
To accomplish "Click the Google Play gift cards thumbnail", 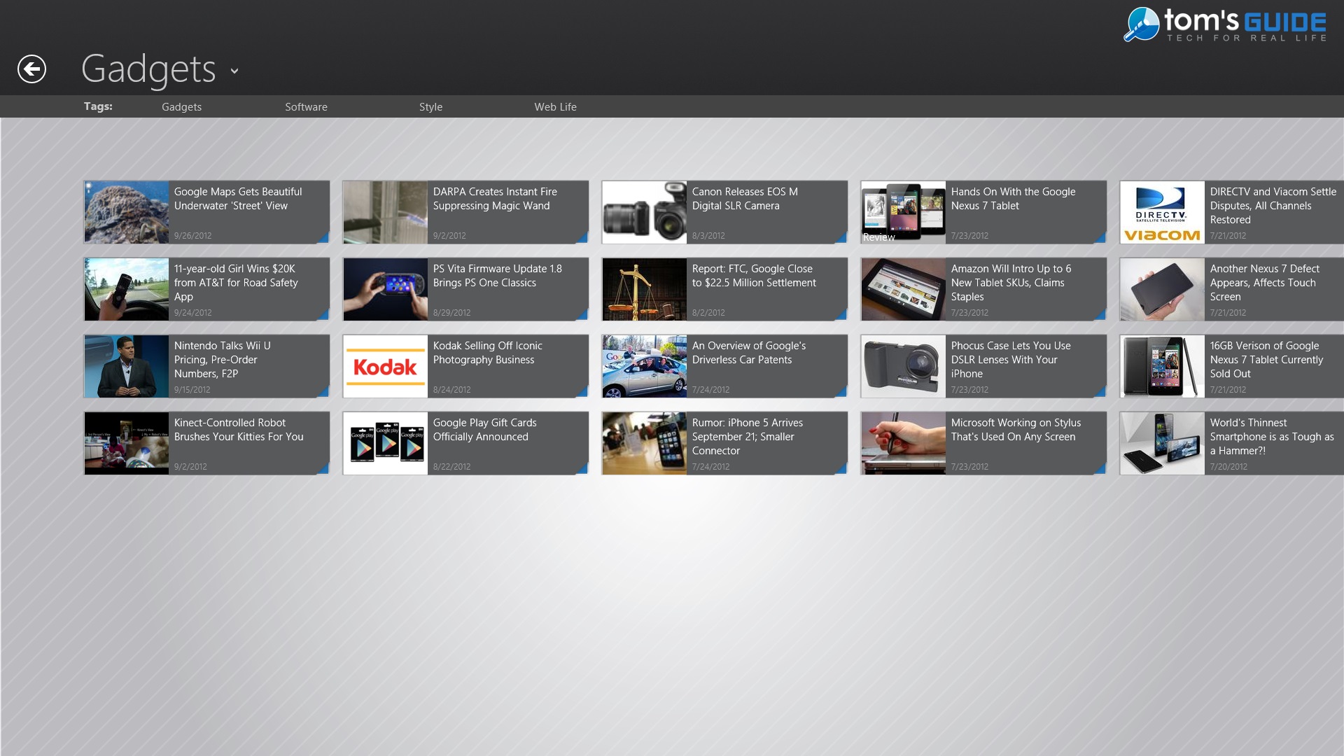I will (x=385, y=443).
